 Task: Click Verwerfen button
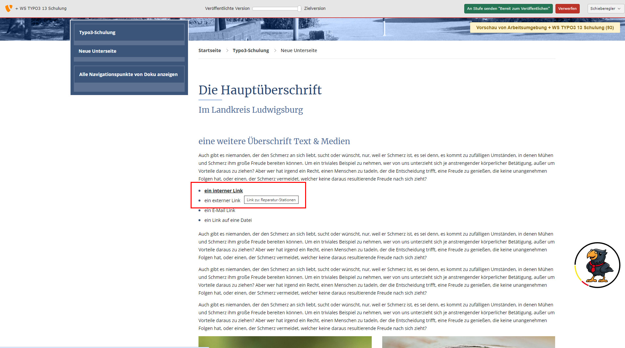(567, 9)
